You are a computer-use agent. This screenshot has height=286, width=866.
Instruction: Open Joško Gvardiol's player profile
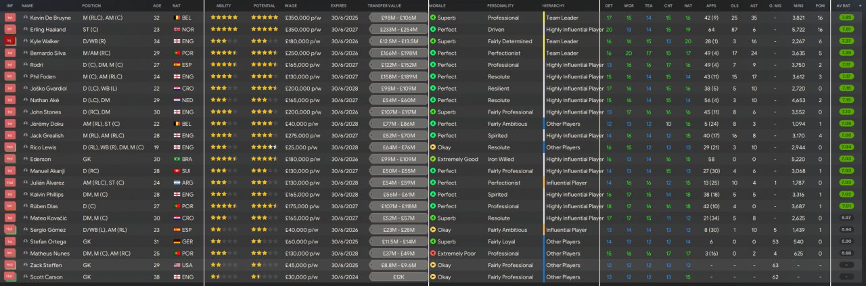point(49,88)
